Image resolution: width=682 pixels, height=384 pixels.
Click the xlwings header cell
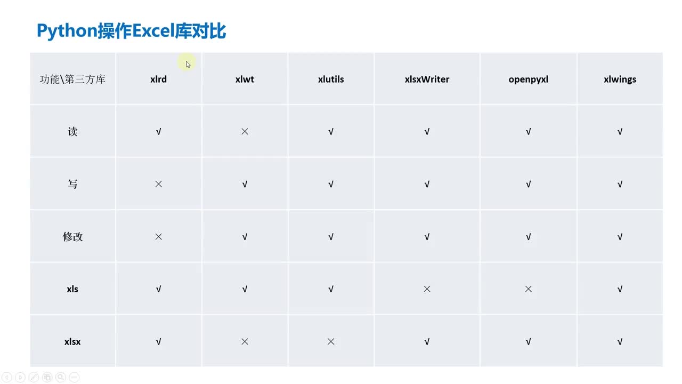(620, 79)
